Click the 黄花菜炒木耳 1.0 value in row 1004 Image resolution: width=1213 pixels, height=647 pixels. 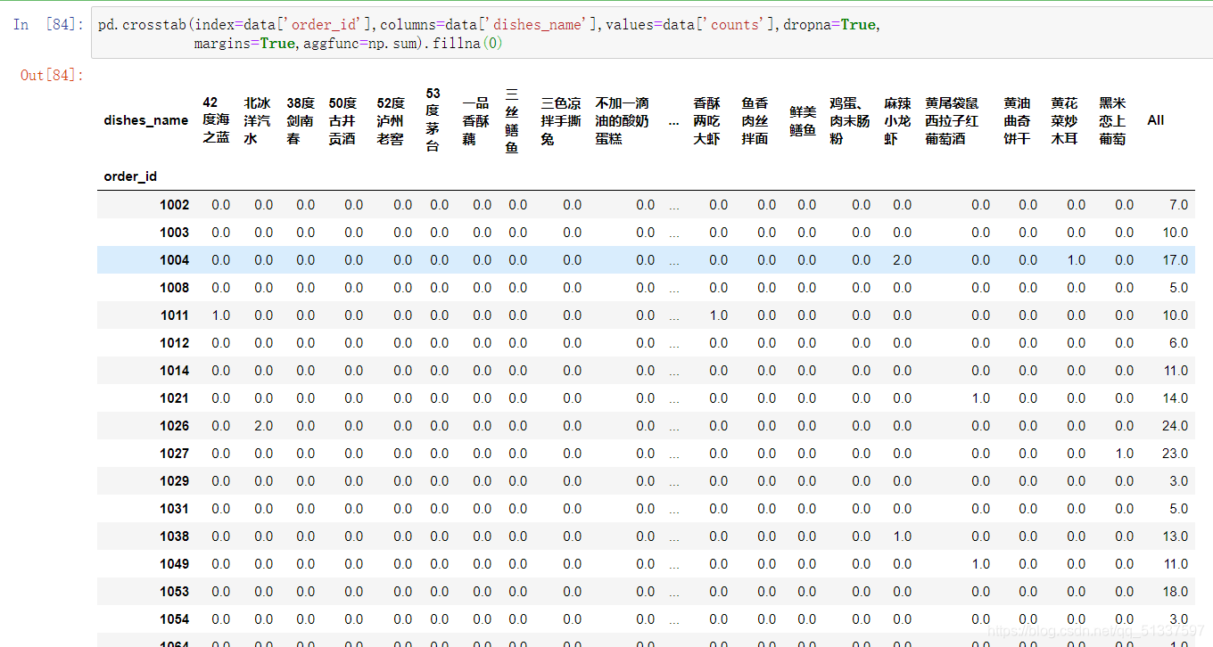pyautogui.click(x=1077, y=260)
